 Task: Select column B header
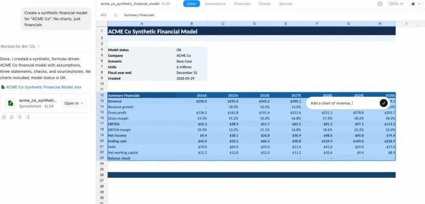192,24
